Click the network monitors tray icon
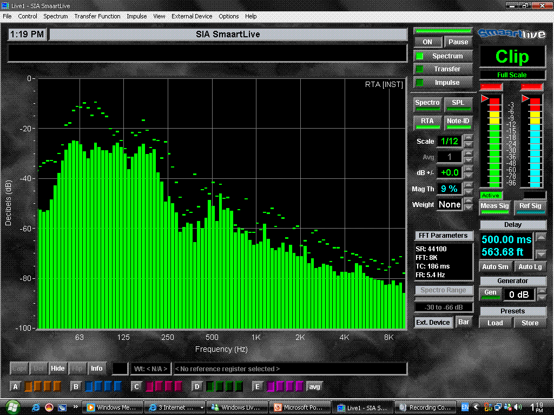Screen dimensions: 554x415 pyautogui.click(x=498, y=407)
